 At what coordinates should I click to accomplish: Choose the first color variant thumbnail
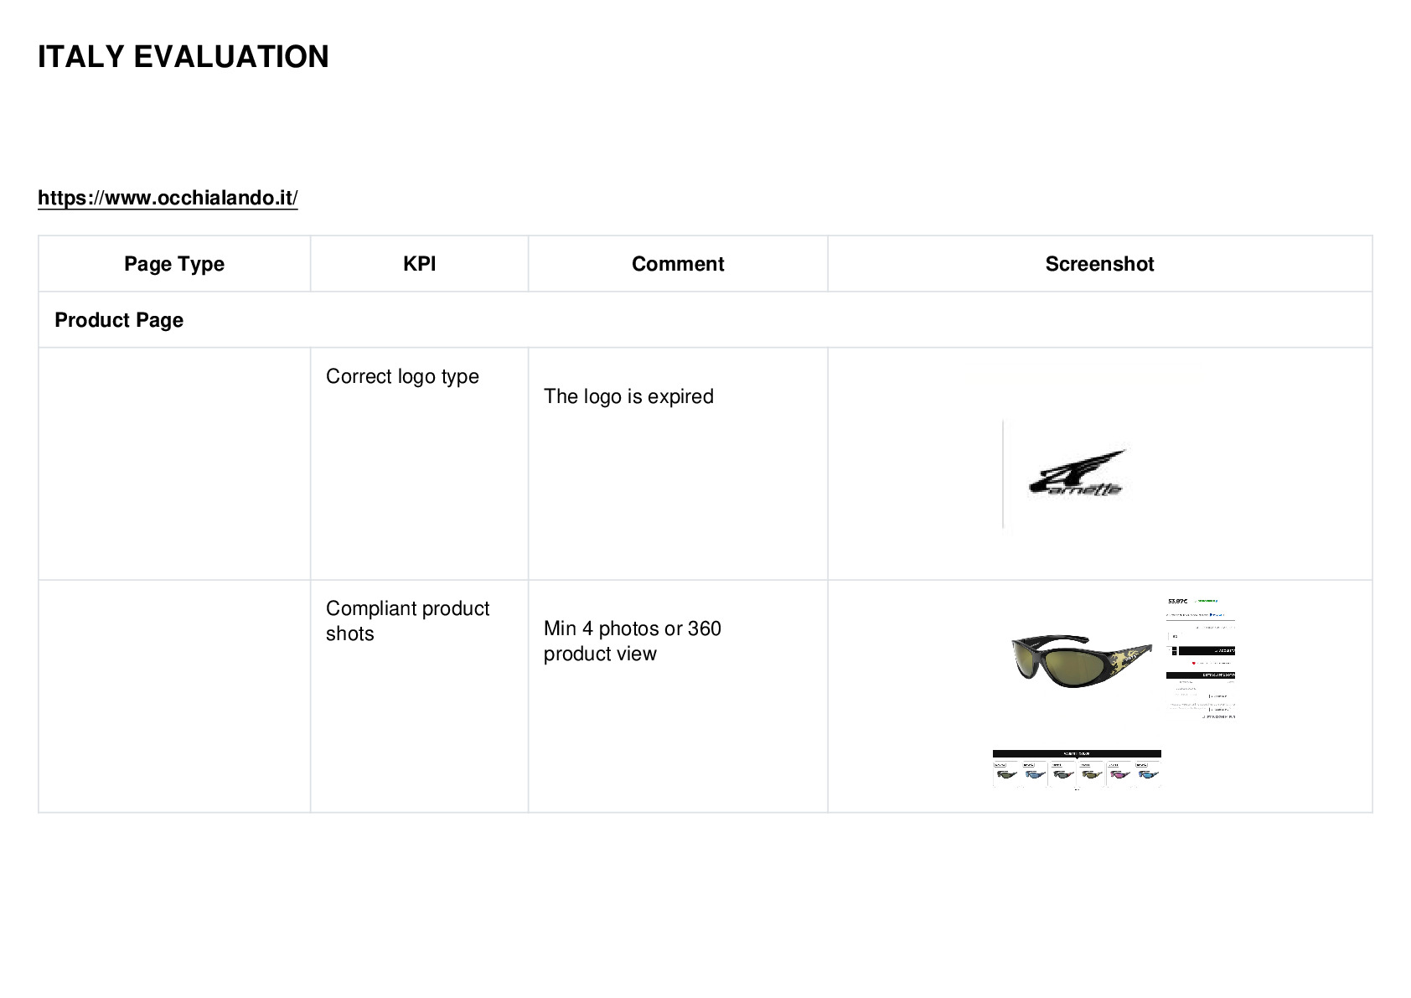click(x=1006, y=773)
